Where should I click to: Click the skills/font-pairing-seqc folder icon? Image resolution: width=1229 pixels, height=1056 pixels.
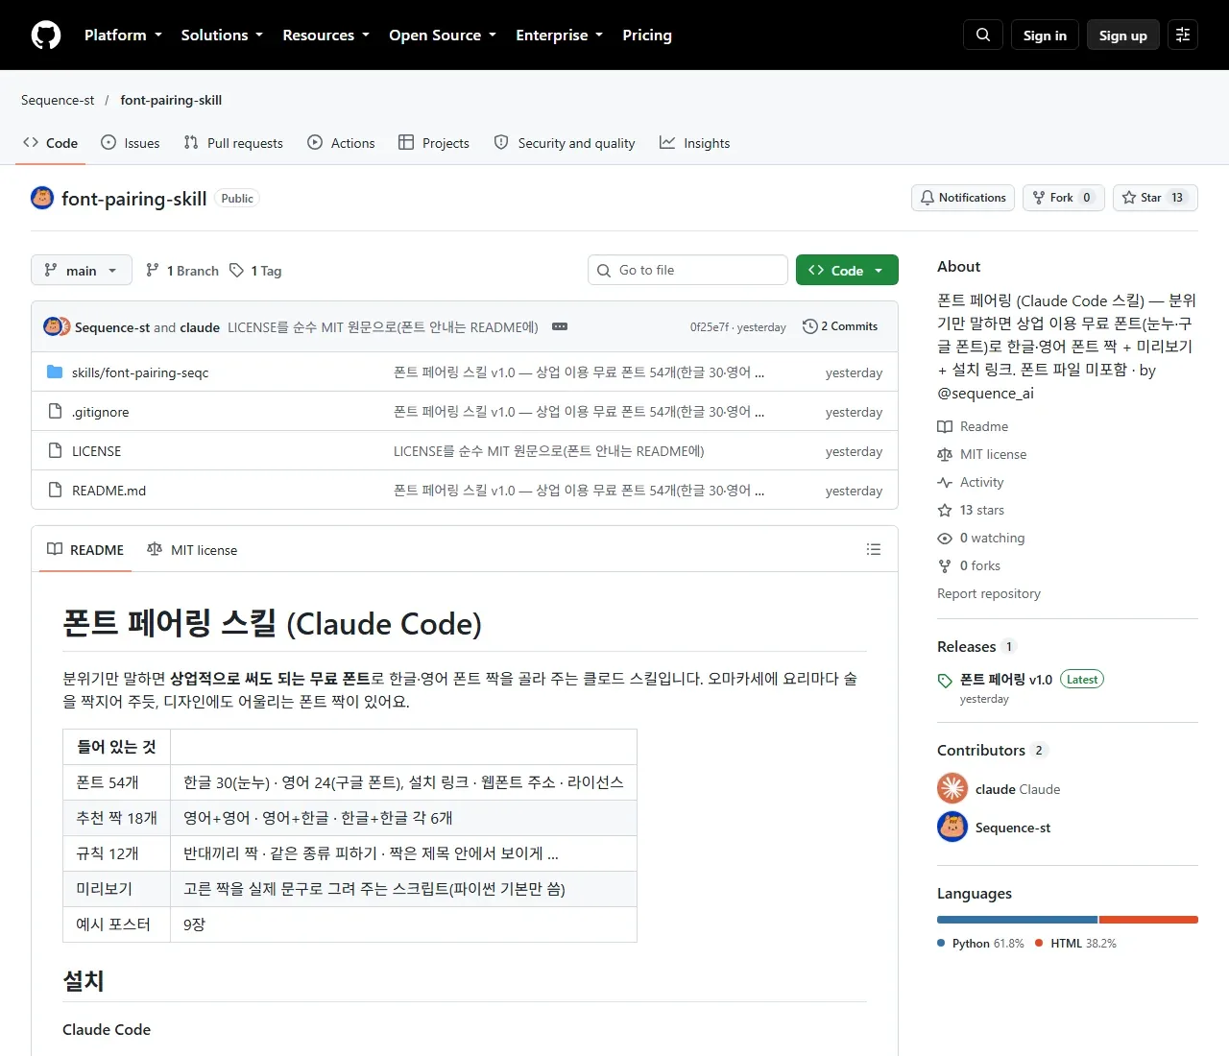pyautogui.click(x=55, y=372)
